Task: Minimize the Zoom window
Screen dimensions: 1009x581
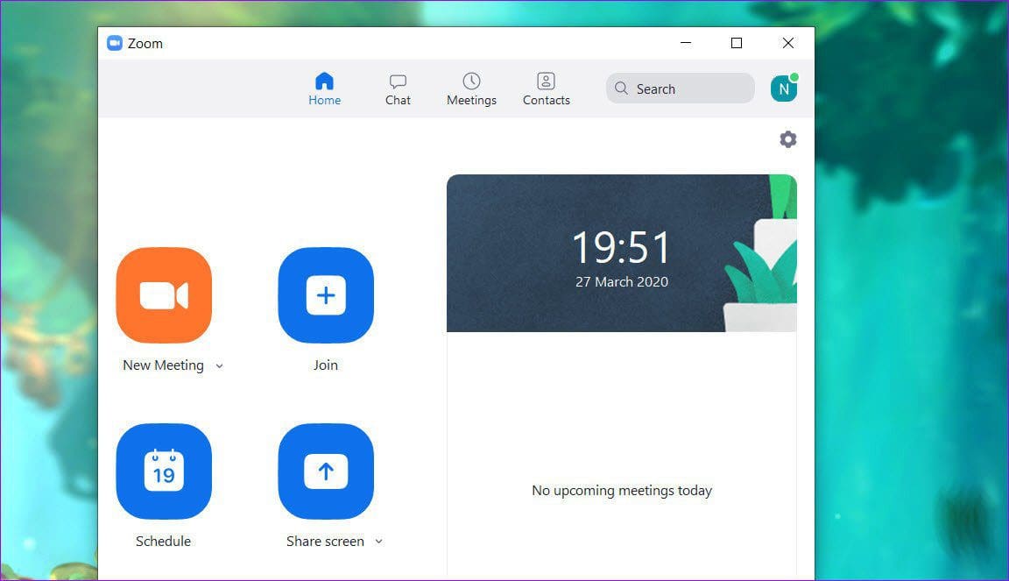Action: click(x=686, y=43)
